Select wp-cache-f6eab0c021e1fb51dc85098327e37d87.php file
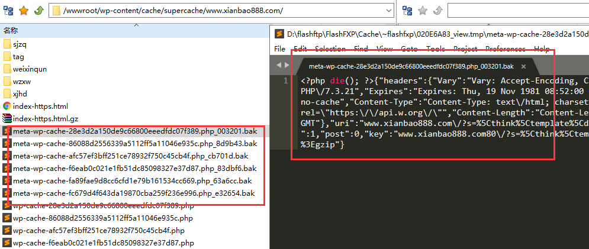 pyautogui.click(x=103, y=242)
